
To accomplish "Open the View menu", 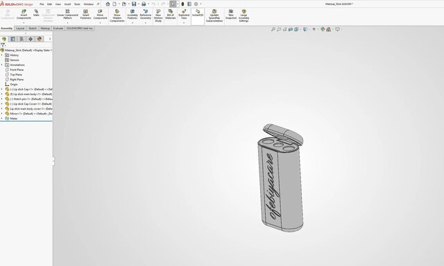I will 58,4.
